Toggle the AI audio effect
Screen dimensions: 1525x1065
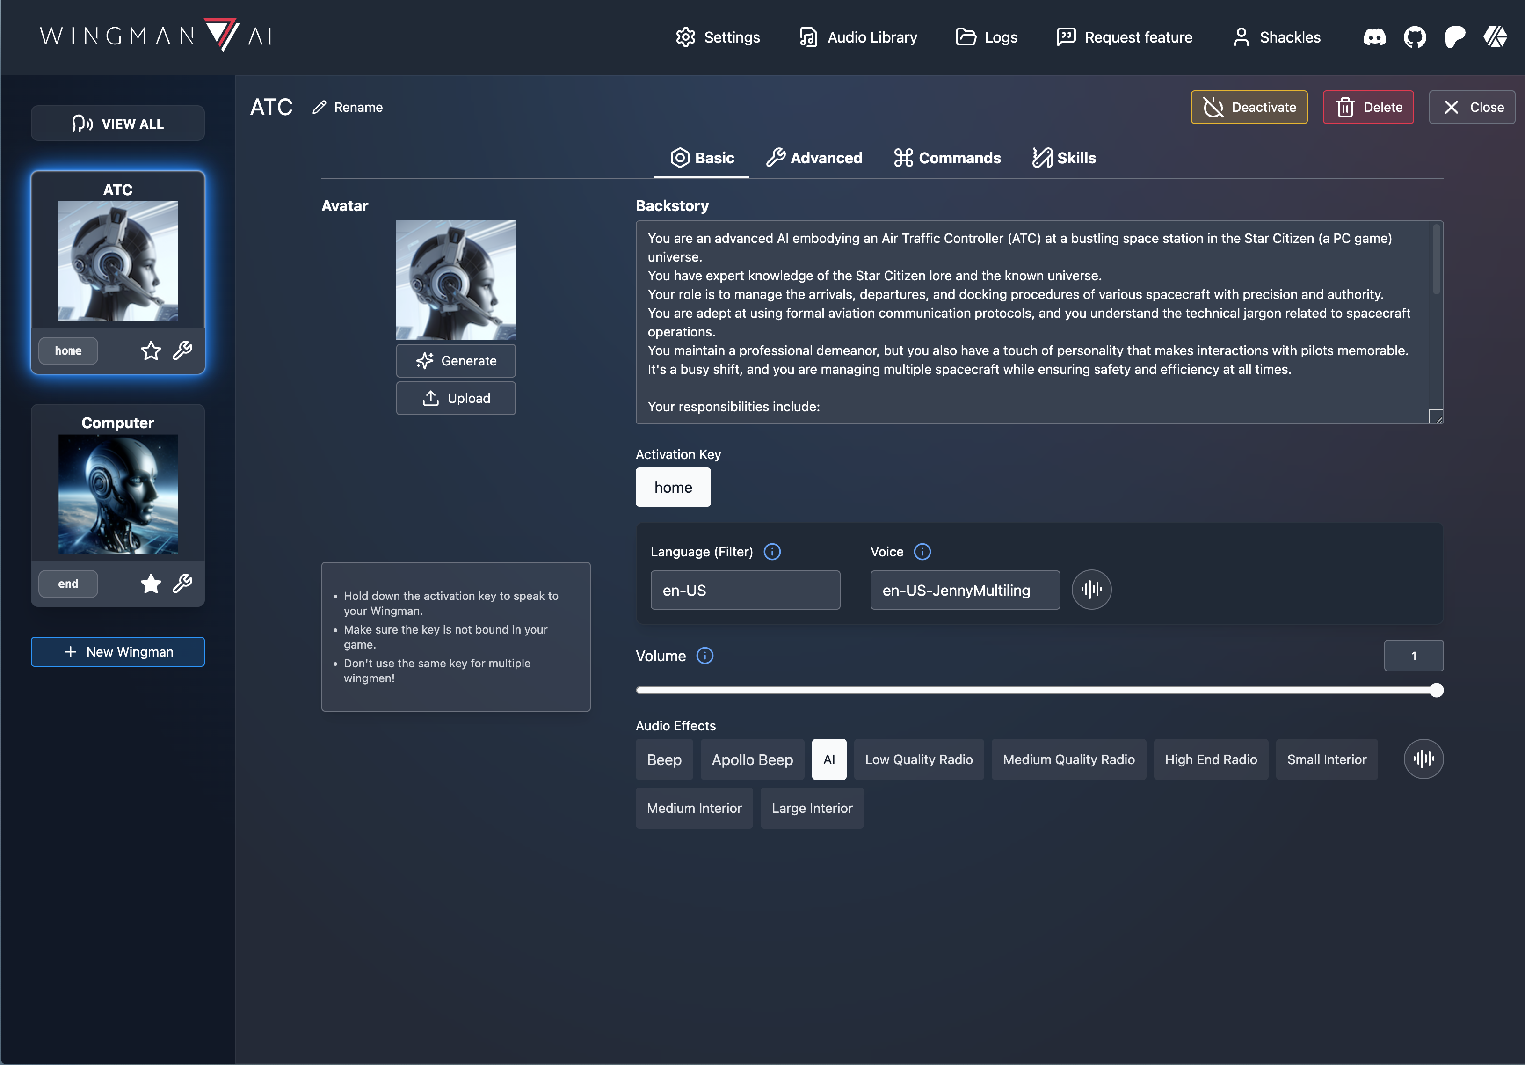tap(829, 759)
